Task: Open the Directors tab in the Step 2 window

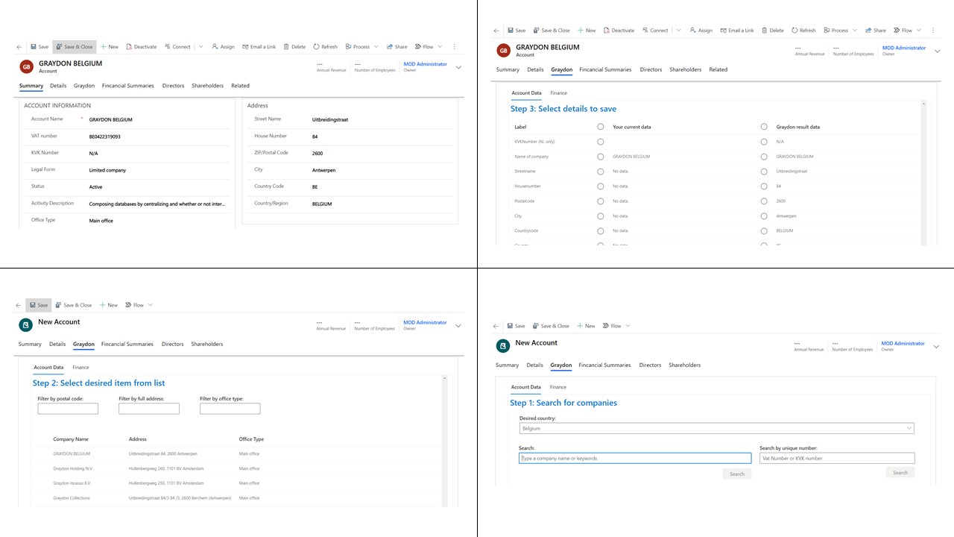Action: (172, 345)
